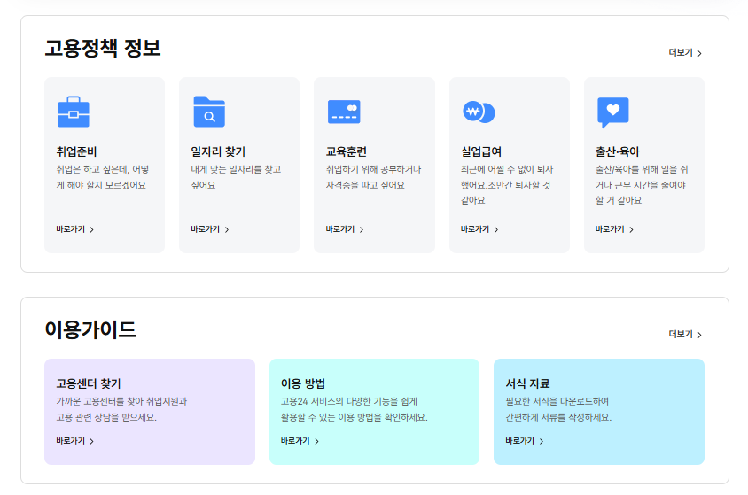Open the 이용 방법 heading
Viewport: 748px width, 495px height.
(303, 383)
